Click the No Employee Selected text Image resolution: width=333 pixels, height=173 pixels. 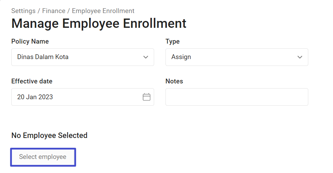[49, 136]
